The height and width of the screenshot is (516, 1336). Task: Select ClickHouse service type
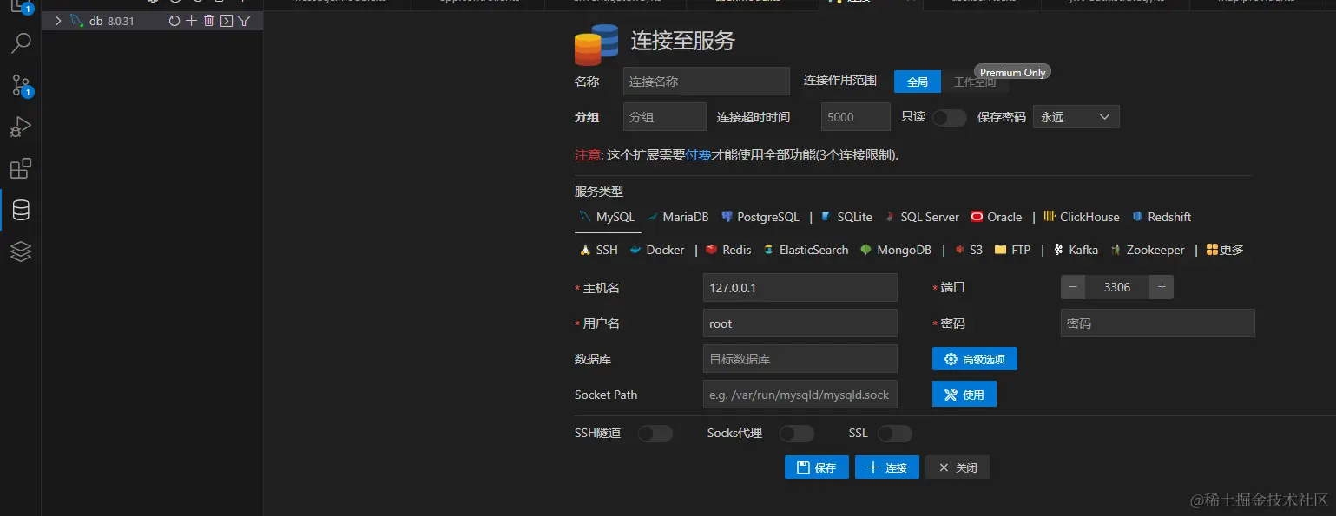[x=1082, y=217]
